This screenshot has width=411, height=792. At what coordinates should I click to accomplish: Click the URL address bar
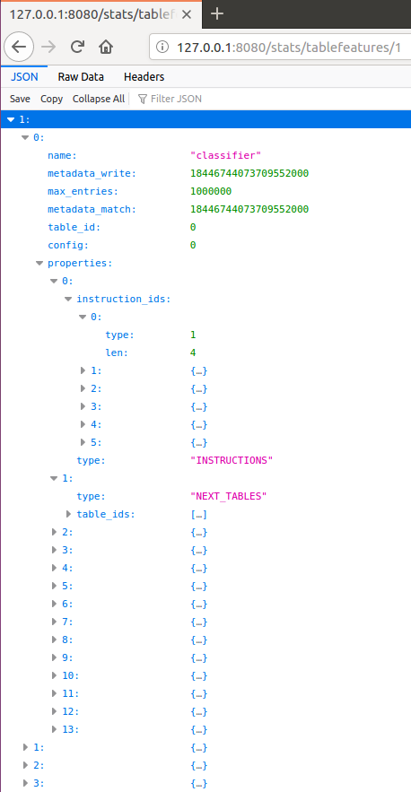pos(288,48)
